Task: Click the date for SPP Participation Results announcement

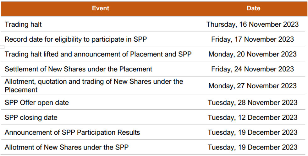Action: pyautogui.click(x=252, y=132)
